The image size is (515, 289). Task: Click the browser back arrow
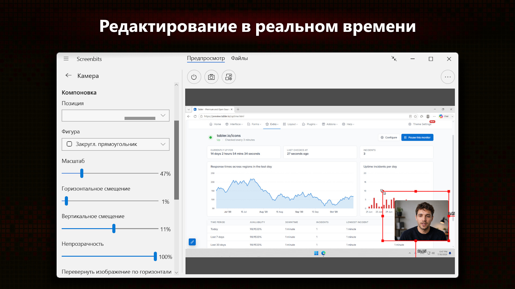pos(189,116)
